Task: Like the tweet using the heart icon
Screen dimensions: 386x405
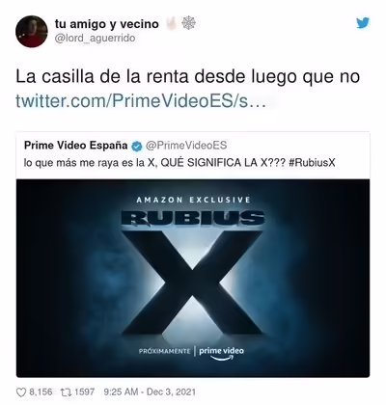Action: pos(21,392)
